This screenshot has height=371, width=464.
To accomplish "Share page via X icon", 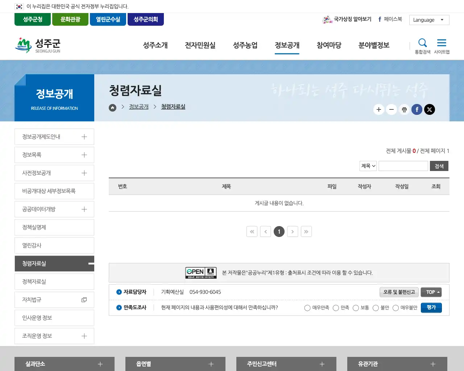I will tap(430, 109).
